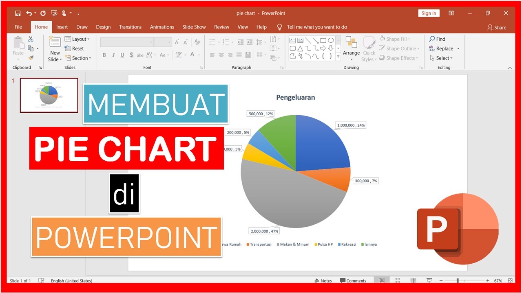The width and height of the screenshot is (522, 293).
Task: Toggle Text Shadow formatting
Action: point(131,55)
